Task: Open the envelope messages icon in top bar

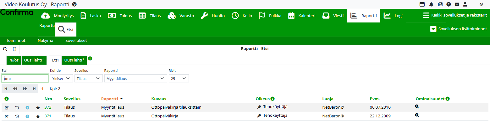Action: point(457,4)
